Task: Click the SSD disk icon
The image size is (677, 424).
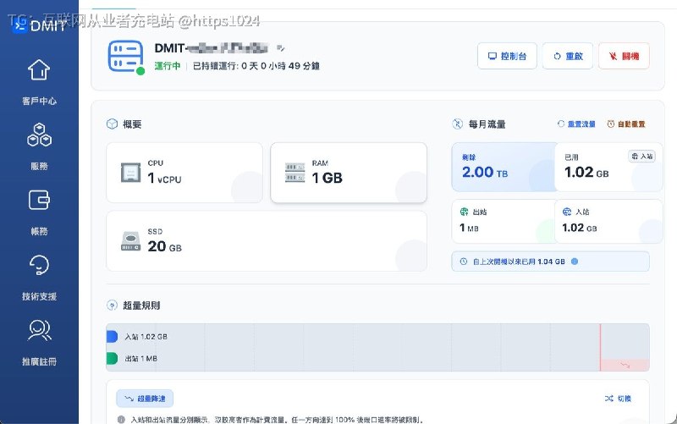Action: pyautogui.click(x=131, y=241)
